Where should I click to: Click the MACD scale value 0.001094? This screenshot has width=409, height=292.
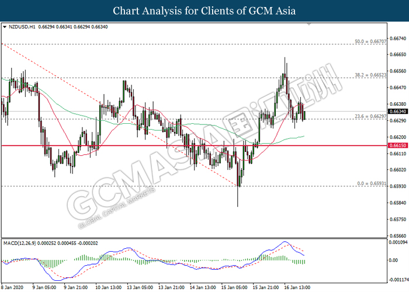(x=398, y=242)
